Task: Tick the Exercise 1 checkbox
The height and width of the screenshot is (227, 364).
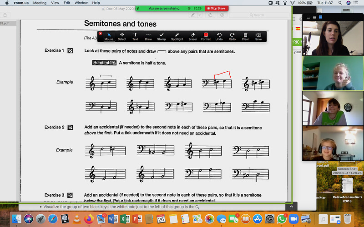Action: (x=70, y=51)
